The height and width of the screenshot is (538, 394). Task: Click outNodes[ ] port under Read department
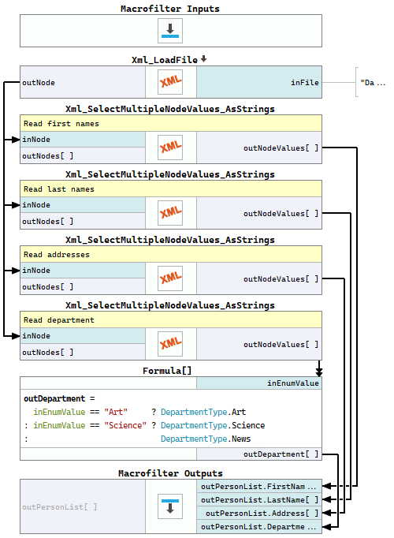(x=83, y=353)
